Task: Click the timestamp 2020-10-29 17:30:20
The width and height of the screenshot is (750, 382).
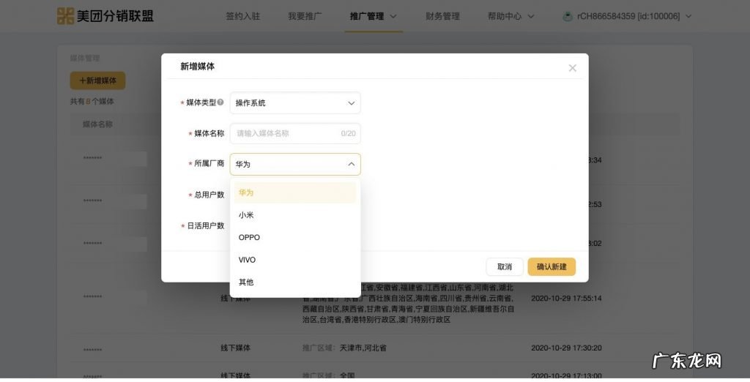Action: pos(566,348)
